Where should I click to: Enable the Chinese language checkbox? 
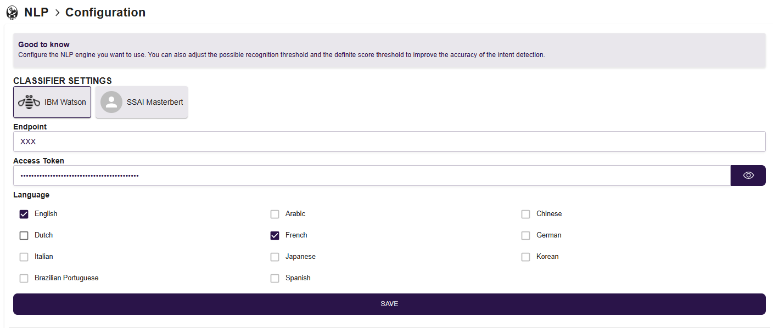[525, 214]
